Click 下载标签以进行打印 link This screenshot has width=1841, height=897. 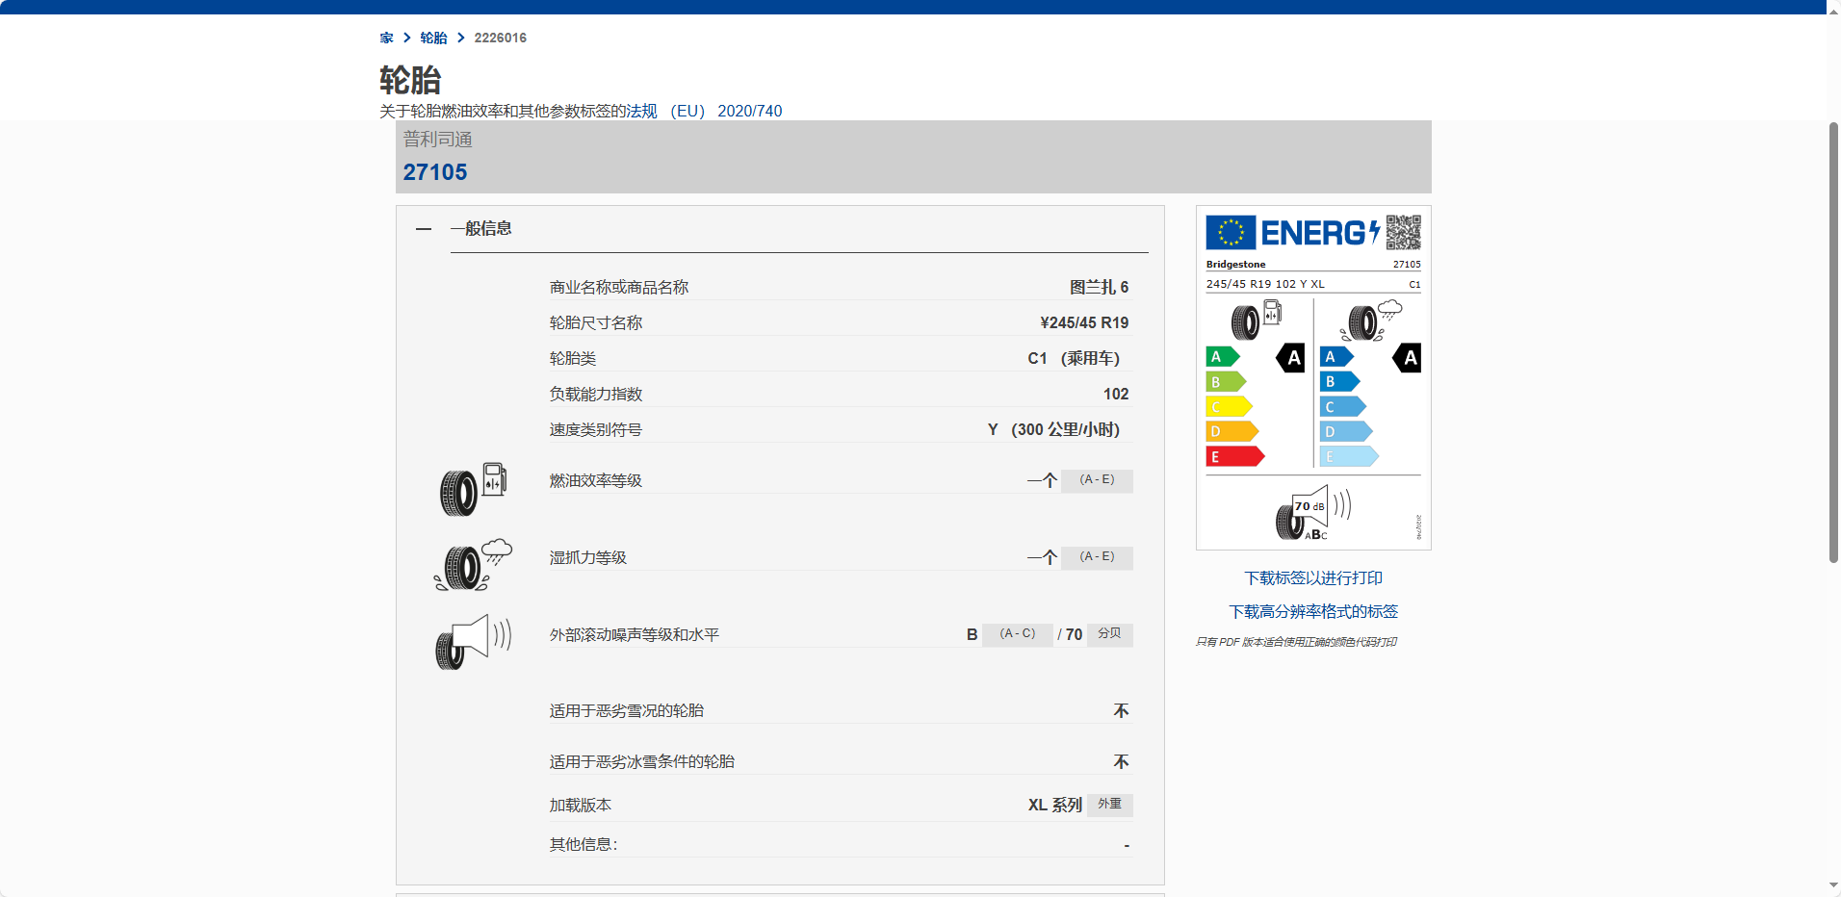click(1312, 578)
